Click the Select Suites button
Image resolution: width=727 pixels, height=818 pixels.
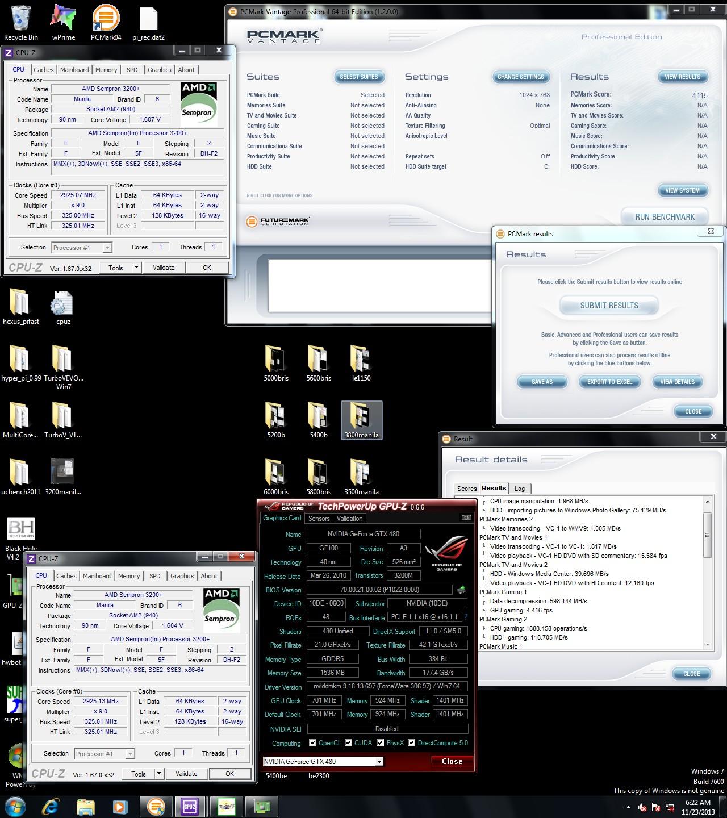click(359, 77)
